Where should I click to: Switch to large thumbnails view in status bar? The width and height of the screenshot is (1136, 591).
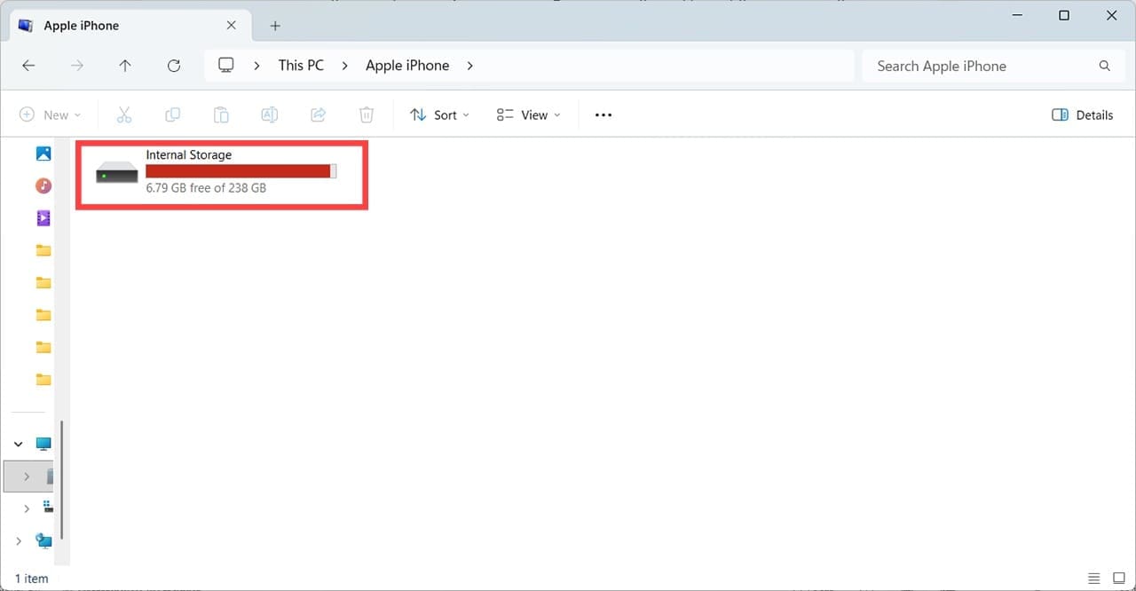coord(1119,579)
